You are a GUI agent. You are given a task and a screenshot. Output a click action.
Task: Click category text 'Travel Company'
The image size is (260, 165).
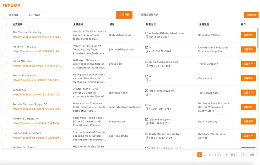208,64
